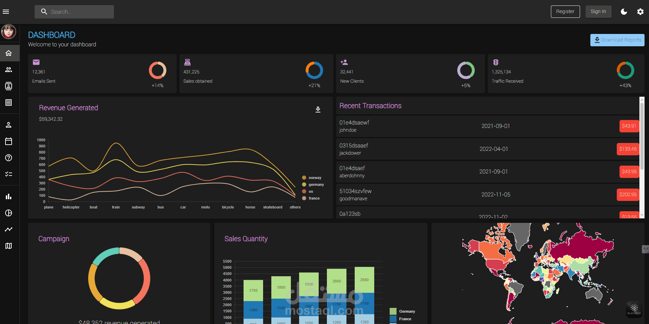Select transaction 51034szvfew
This screenshot has width=649, height=324.
tap(355, 191)
